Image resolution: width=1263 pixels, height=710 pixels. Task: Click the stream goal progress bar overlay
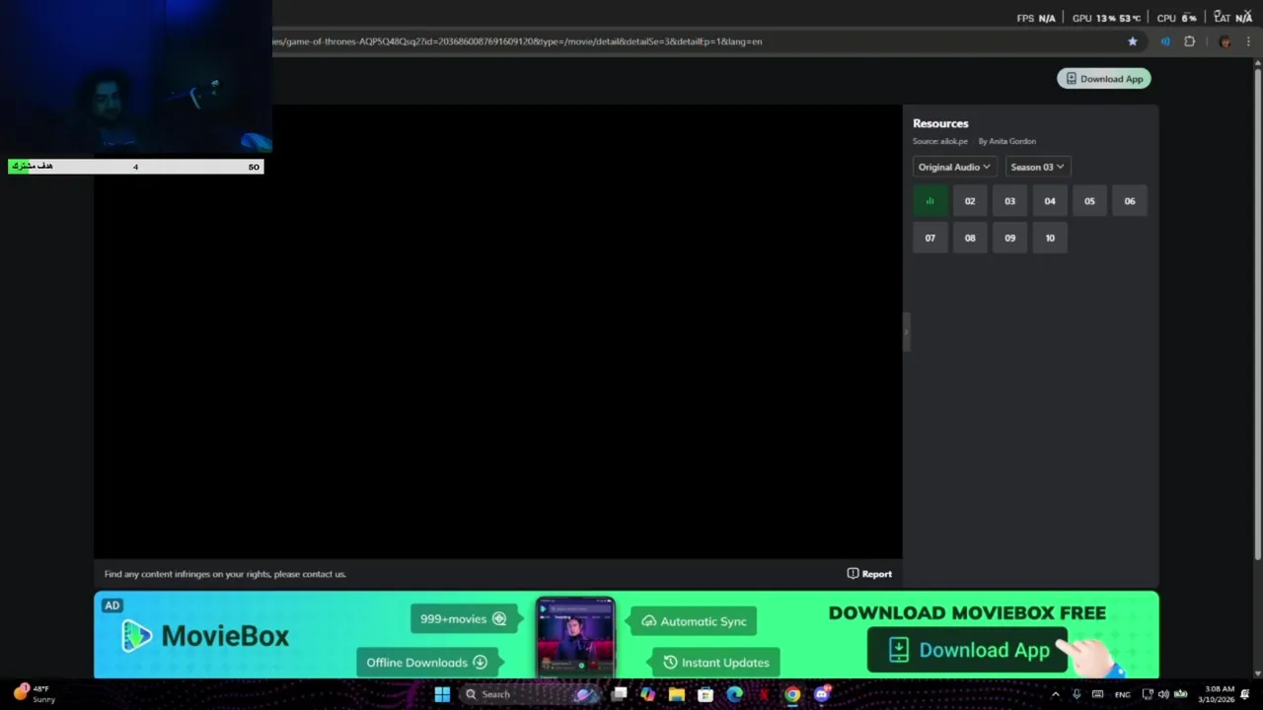(x=136, y=167)
